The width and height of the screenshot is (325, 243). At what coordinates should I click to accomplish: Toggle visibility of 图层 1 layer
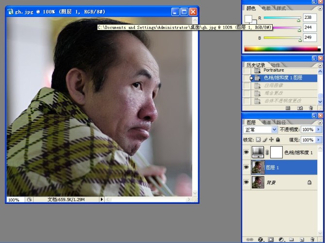pos(247,167)
